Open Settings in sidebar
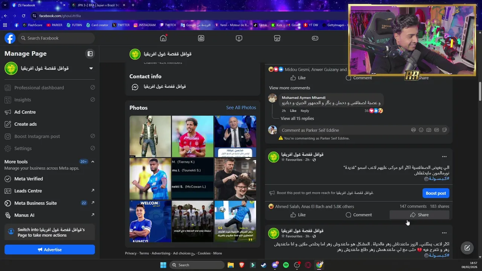Image resolution: width=482 pixels, height=271 pixels. [x=50, y=148]
